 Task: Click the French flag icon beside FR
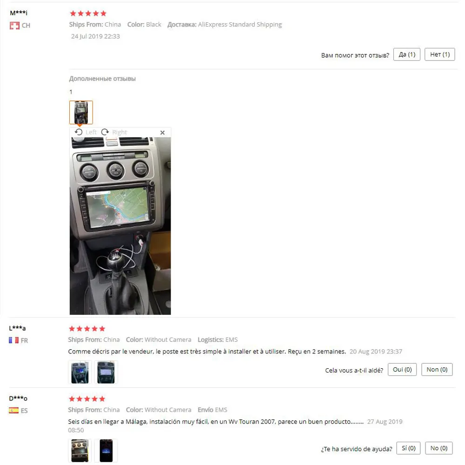coord(13,340)
